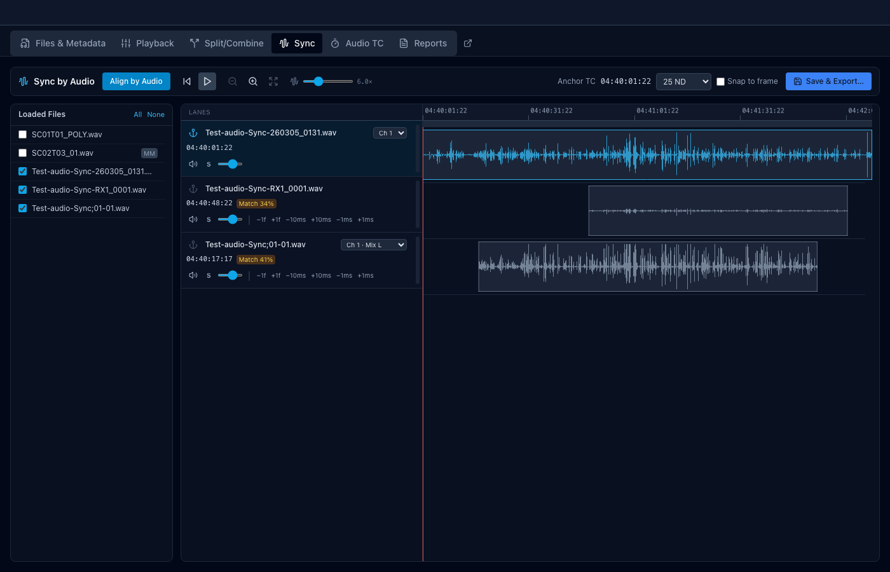890x572 pixels.
Task: Zoom out the timeline
Action: click(233, 81)
